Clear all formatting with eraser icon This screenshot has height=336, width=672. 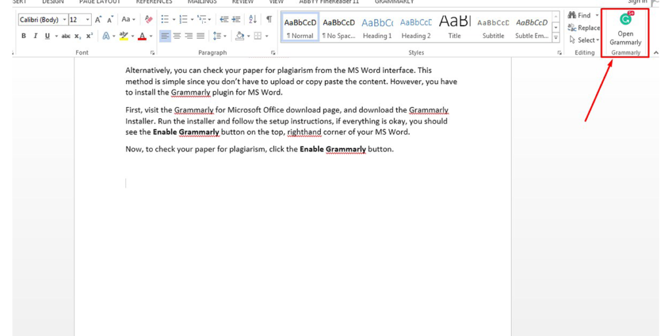tap(149, 19)
